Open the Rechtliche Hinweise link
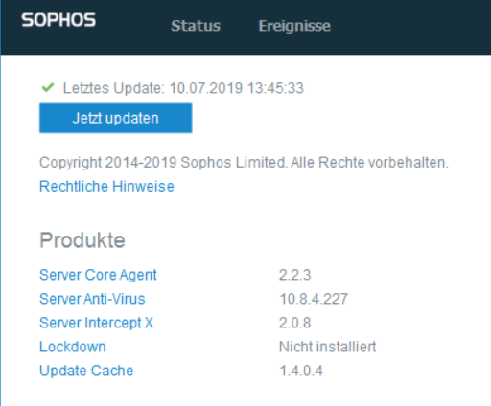The height and width of the screenshot is (406, 491). tap(106, 186)
